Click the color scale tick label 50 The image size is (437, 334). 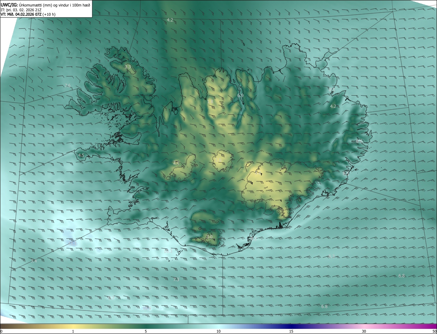point(434,331)
